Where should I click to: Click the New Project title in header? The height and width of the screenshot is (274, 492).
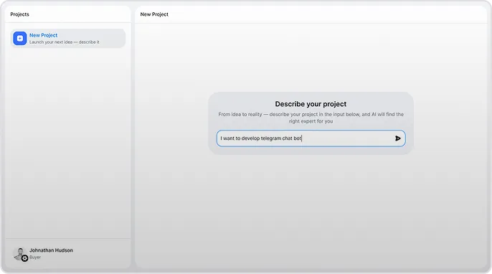[x=154, y=14]
